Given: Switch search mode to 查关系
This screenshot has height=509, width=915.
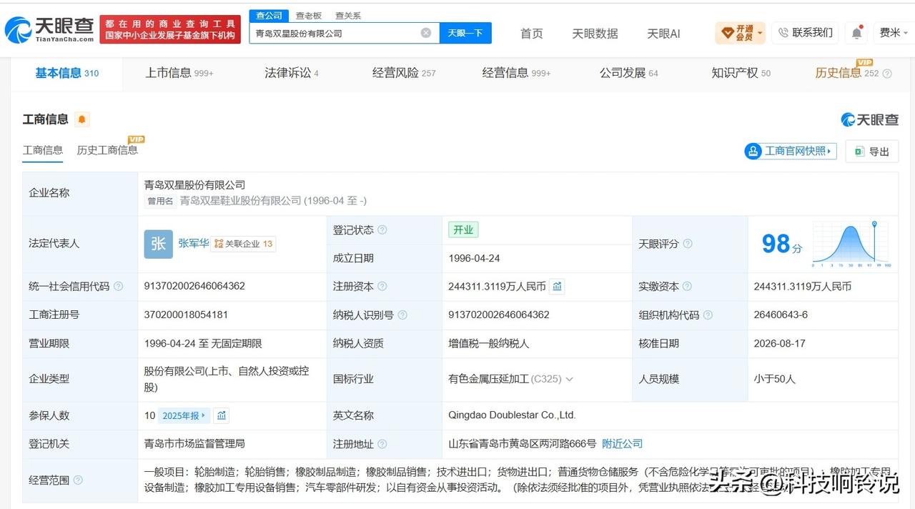Looking at the screenshot, I should click(x=348, y=16).
